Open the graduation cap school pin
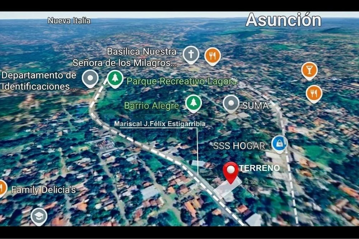The image size is (359, 239). point(39,216)
